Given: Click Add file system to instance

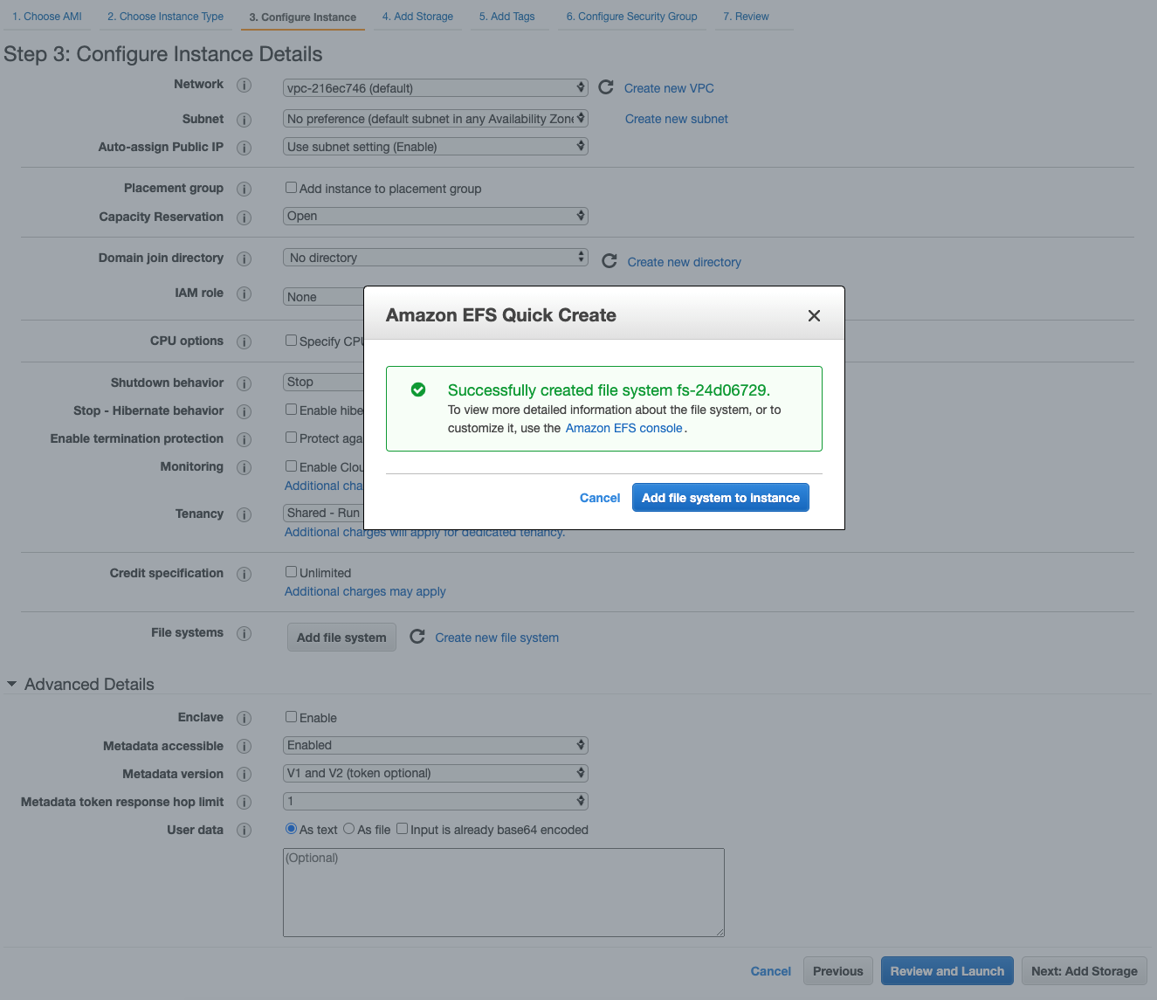Looking at the screenshot, I should [x=720, y=497].
